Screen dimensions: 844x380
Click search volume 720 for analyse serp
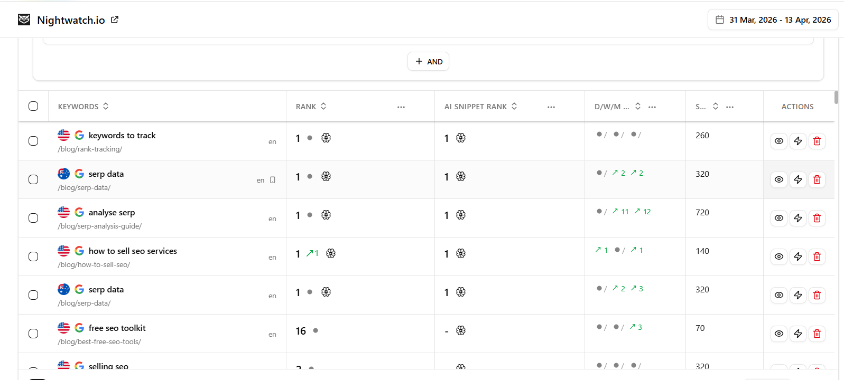point(702,212)
